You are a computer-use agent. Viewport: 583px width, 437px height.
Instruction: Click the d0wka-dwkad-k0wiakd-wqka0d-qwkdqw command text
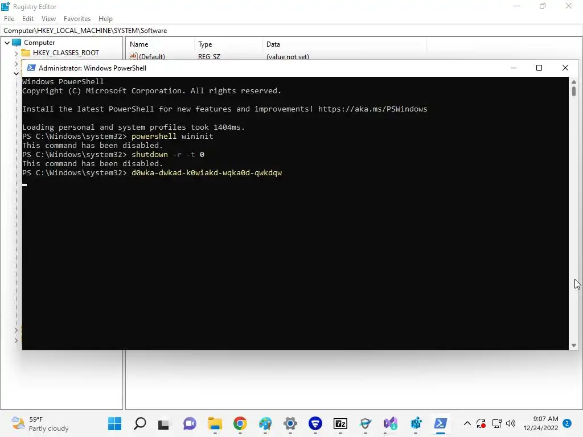pyautogui.click(x=207, y=173)
